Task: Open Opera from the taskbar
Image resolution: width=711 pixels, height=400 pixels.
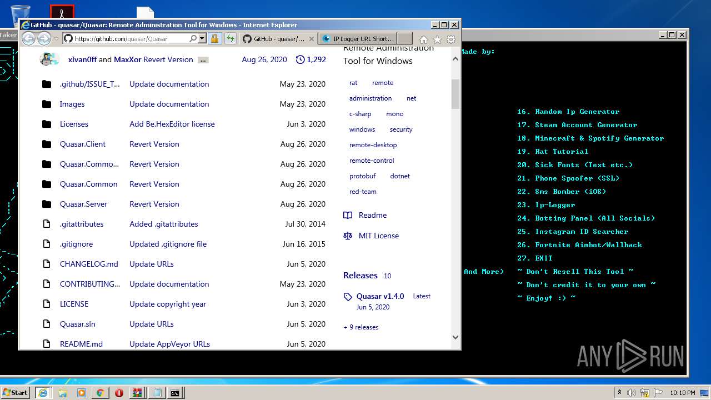Action: [119, 393]
